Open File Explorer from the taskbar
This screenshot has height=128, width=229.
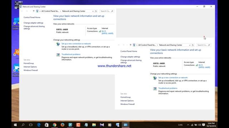[94, 125]
